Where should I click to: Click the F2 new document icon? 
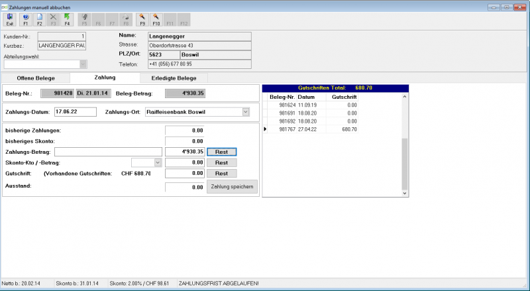pos(40,20)
